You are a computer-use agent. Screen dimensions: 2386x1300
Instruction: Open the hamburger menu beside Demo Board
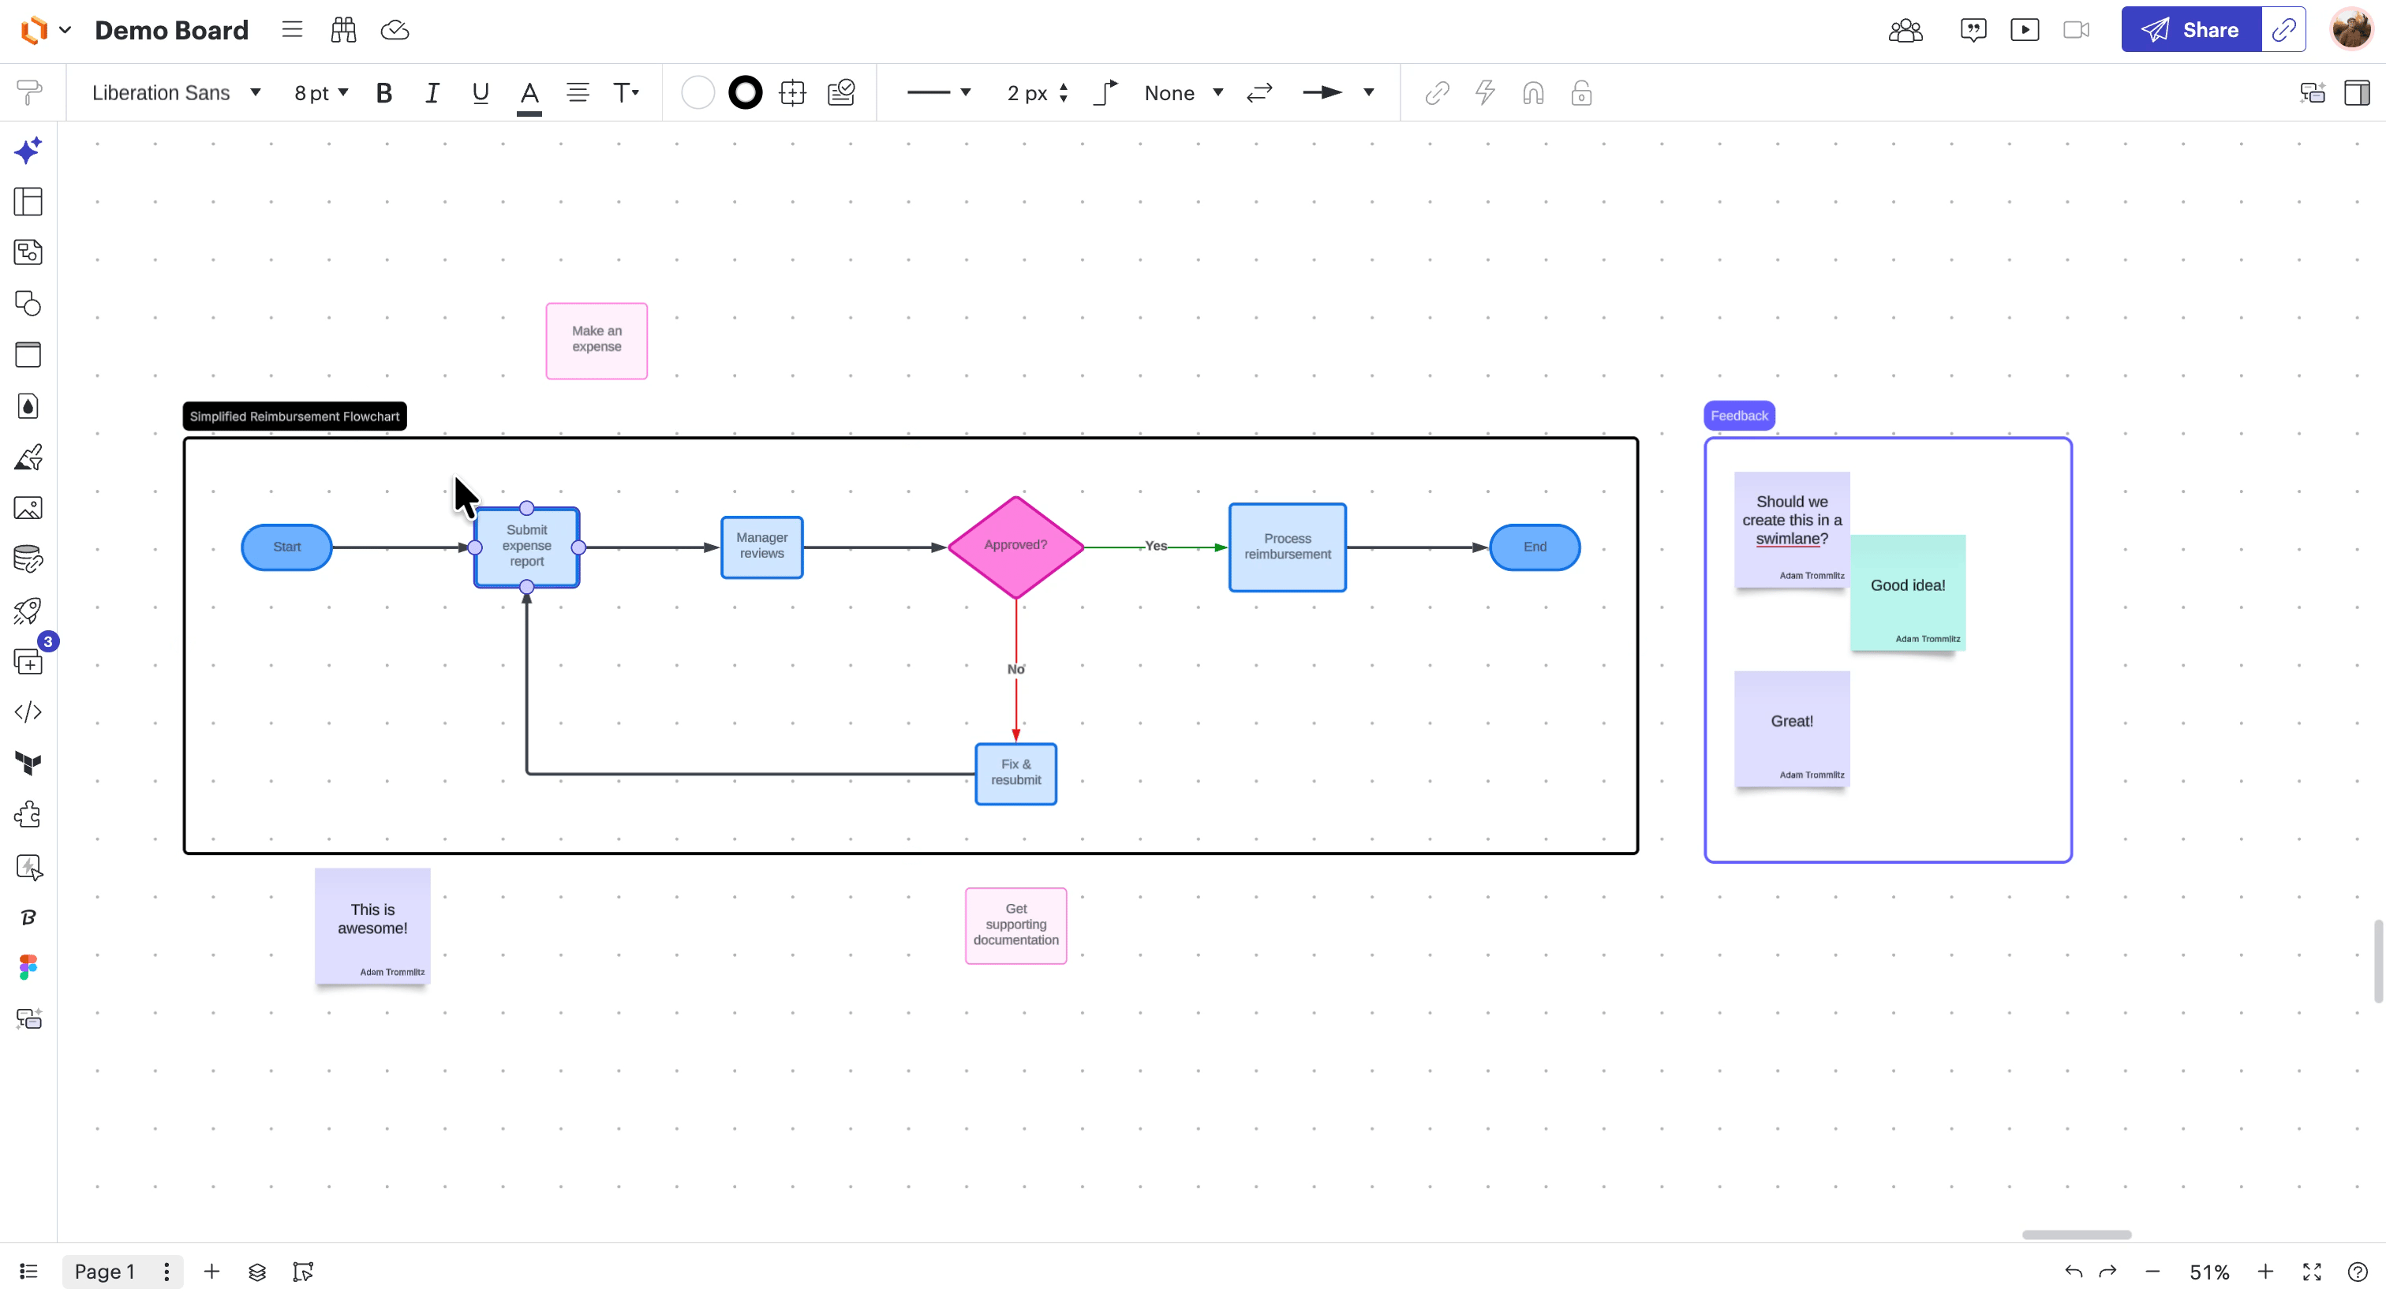pyautogui.click(x=292, y=30)
